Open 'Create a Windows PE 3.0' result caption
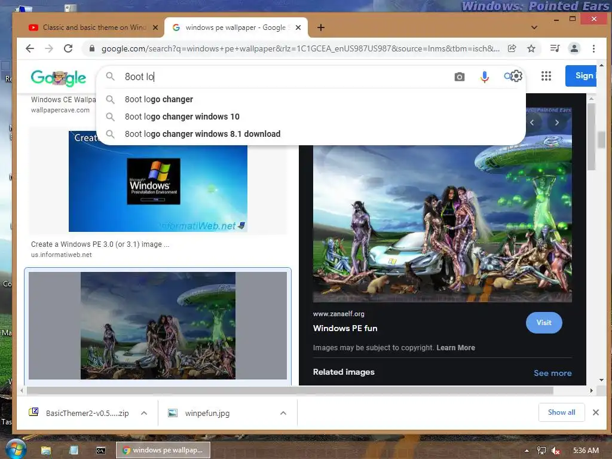The image size is (612, 459). [x=100, y=244]
